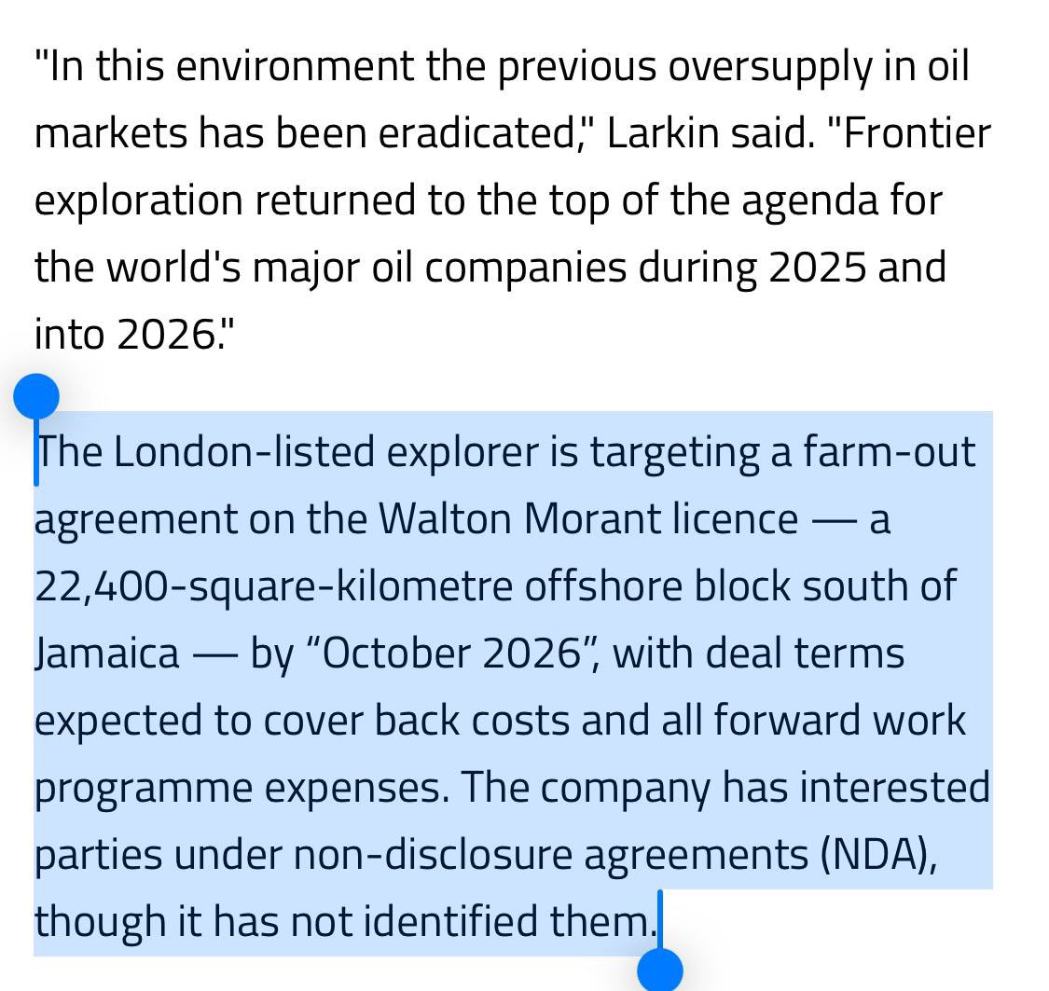1049x991 pixels.
Task: Tap the word "offshore" in selection
Action: coord(603,585)
